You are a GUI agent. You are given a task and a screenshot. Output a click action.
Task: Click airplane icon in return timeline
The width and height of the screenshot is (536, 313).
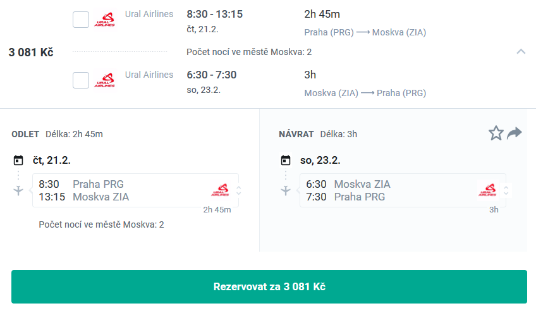(x=286, y=190)
